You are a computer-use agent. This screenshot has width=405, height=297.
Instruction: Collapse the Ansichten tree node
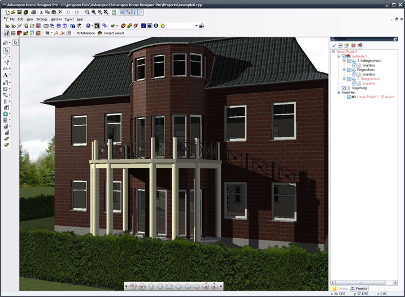point(338,93)
